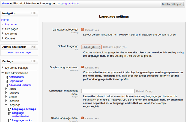
Task: Click the Admin bookmarks block title
Action: [x=14, y=47]
